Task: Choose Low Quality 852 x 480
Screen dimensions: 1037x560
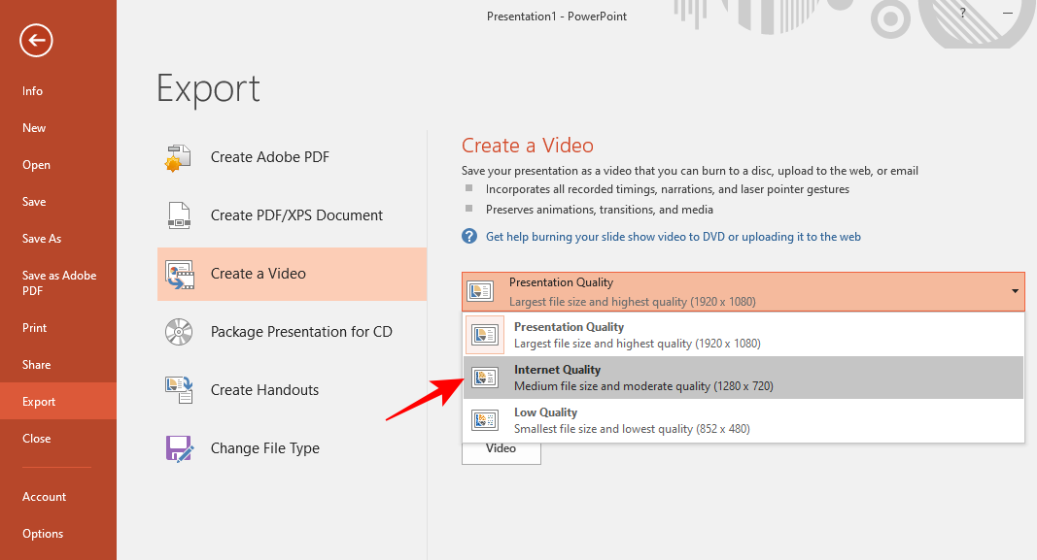Action: coord(743,420)
